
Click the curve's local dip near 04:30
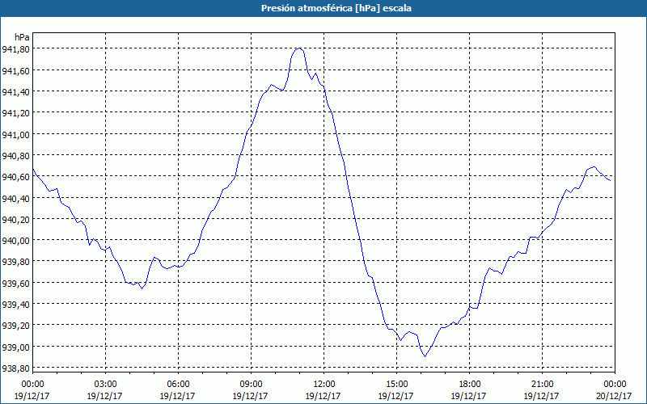point(142,288)
